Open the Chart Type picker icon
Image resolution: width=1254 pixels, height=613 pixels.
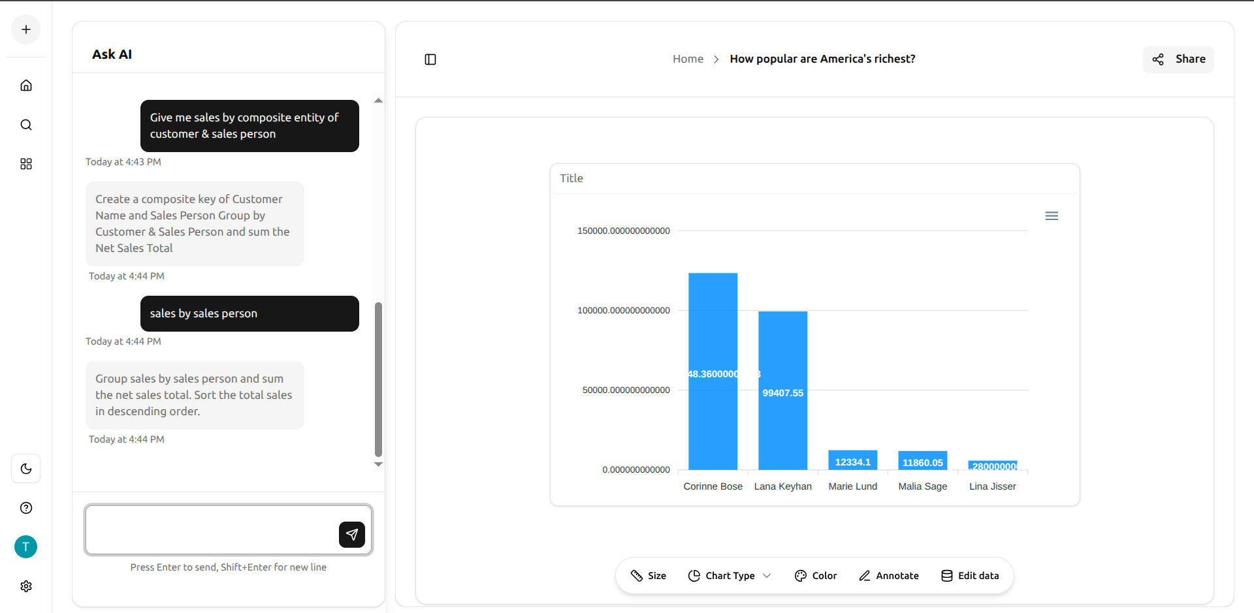[x=694, y=576]
